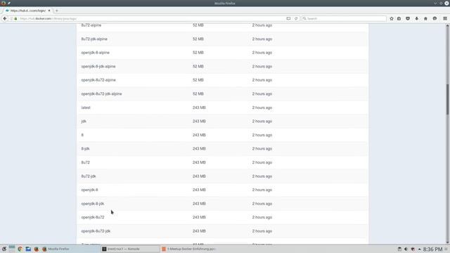This screenshot has height=253, width=450.
Task: Expand hidden system tray icons
Action: point(419,249)
